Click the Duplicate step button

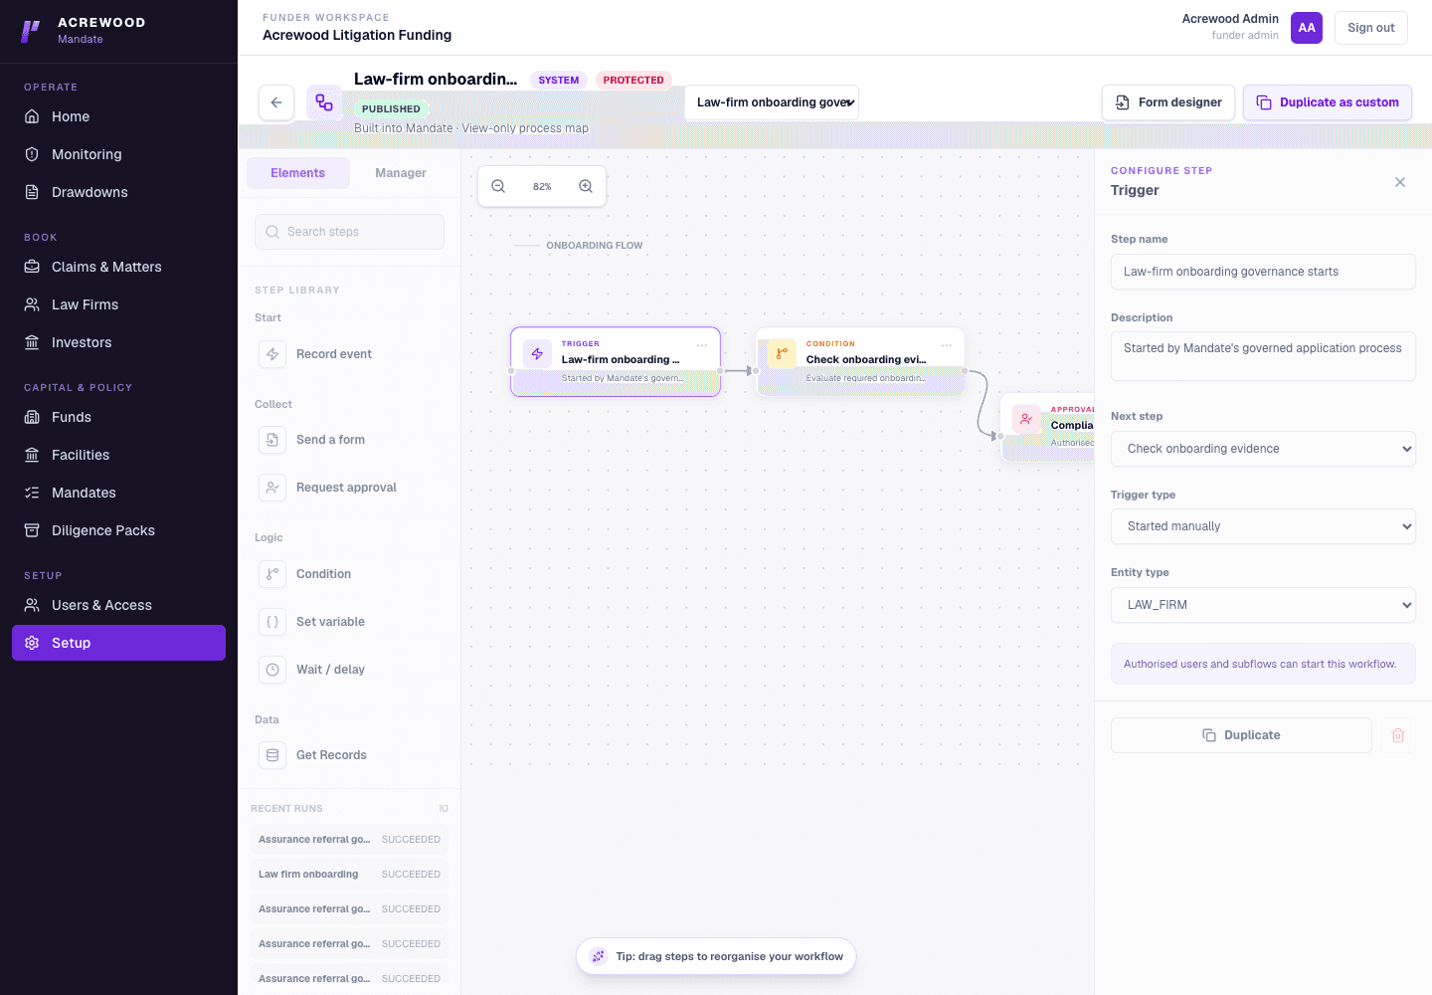coord(1241,735)
